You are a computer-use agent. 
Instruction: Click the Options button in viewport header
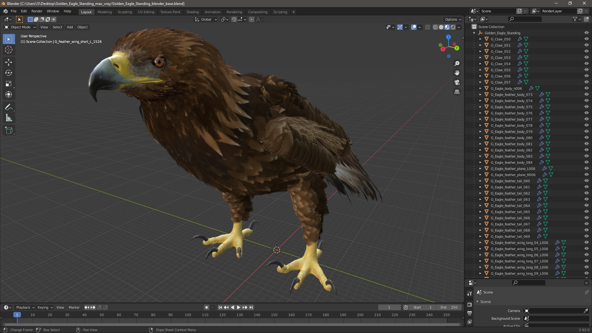453,19
